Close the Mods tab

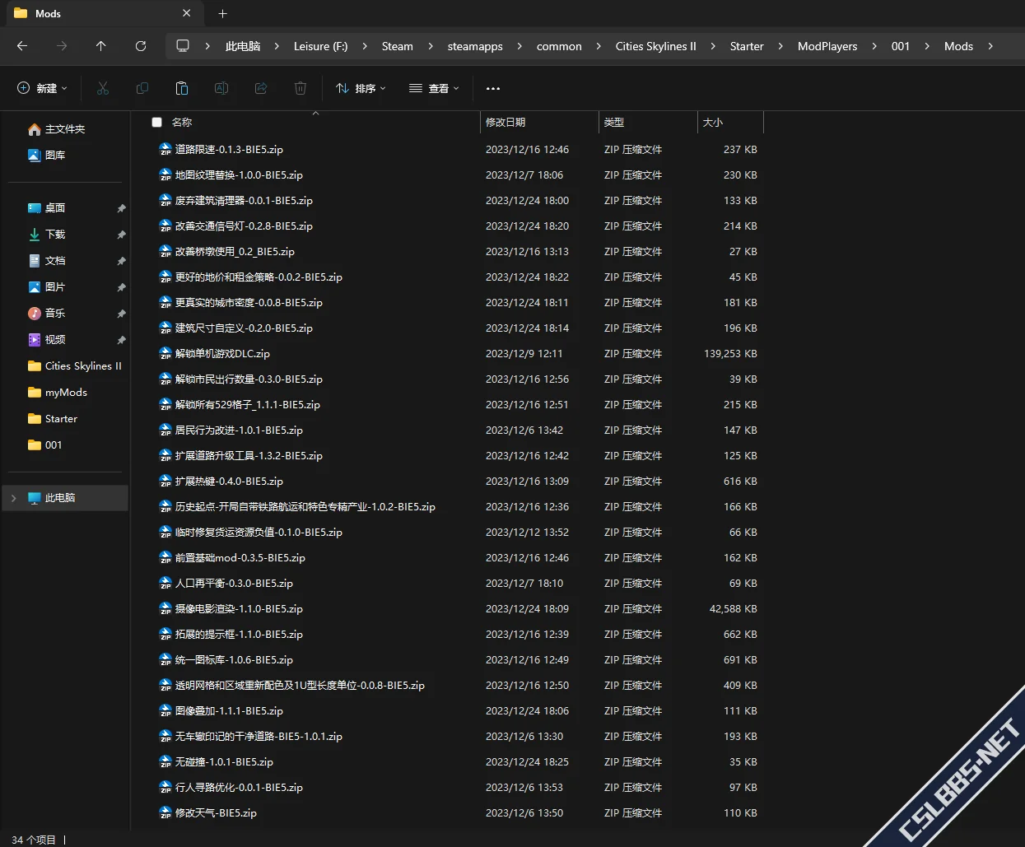pyautogui.click(x=187, y=13)
